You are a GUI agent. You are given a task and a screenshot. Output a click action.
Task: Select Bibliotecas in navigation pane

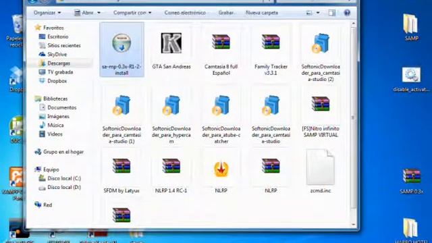pyautogui.click(x=51, y=99)
